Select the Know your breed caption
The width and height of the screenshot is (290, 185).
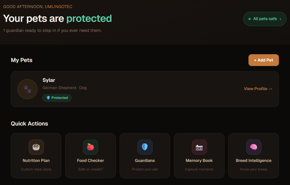coord(253,169)
